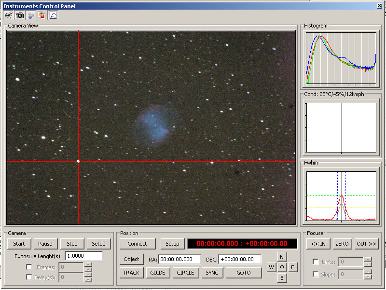386x290 pixels.
Task: Click the Fwhm curve graph
Action: [341, 196]
